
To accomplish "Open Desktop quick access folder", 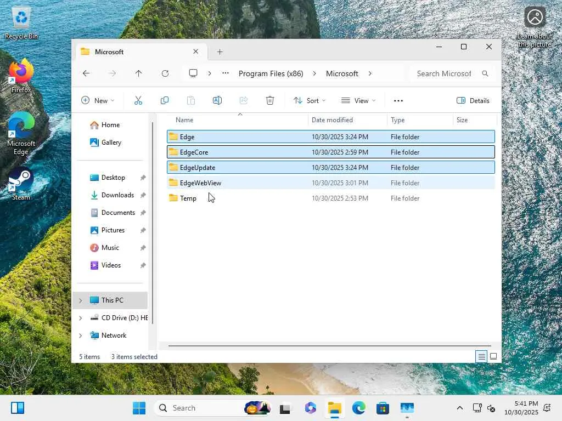I will click(x=113, y=178).
